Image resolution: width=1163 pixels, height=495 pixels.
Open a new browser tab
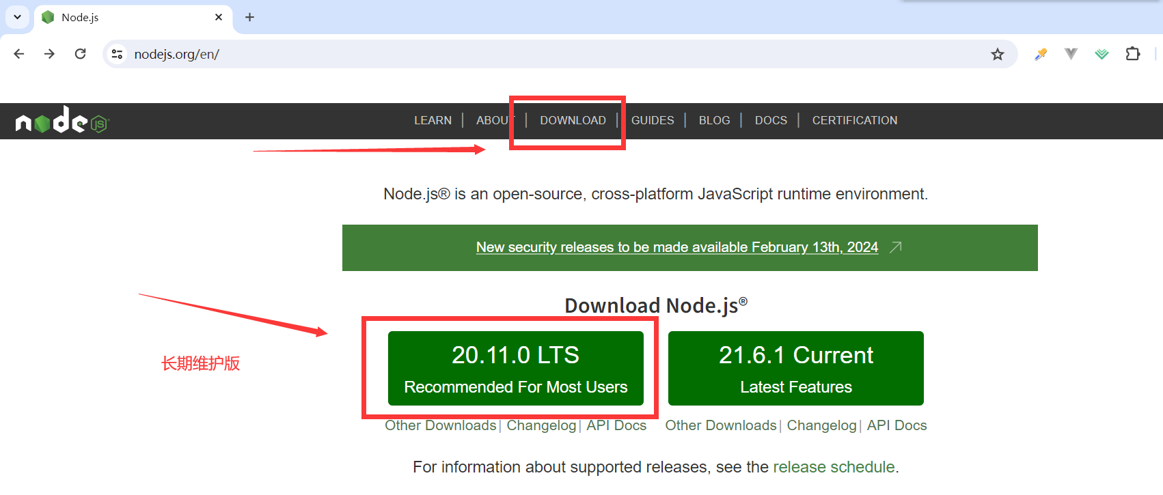[x=249, y=17]
